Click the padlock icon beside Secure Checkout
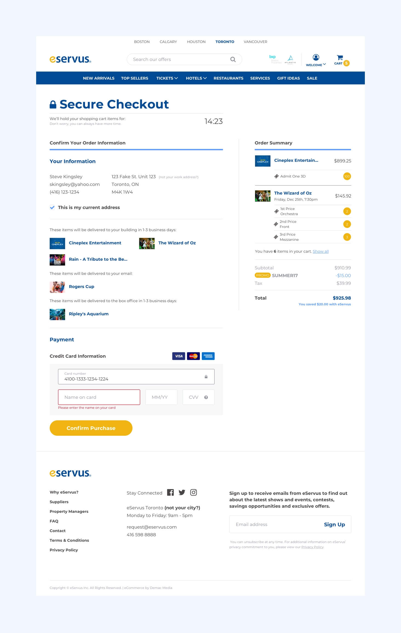This screenshot has width=401, height=633. click(x=53, y=104)
